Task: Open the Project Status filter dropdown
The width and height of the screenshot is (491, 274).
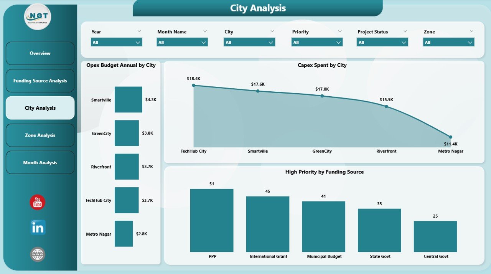Action: 382,42
